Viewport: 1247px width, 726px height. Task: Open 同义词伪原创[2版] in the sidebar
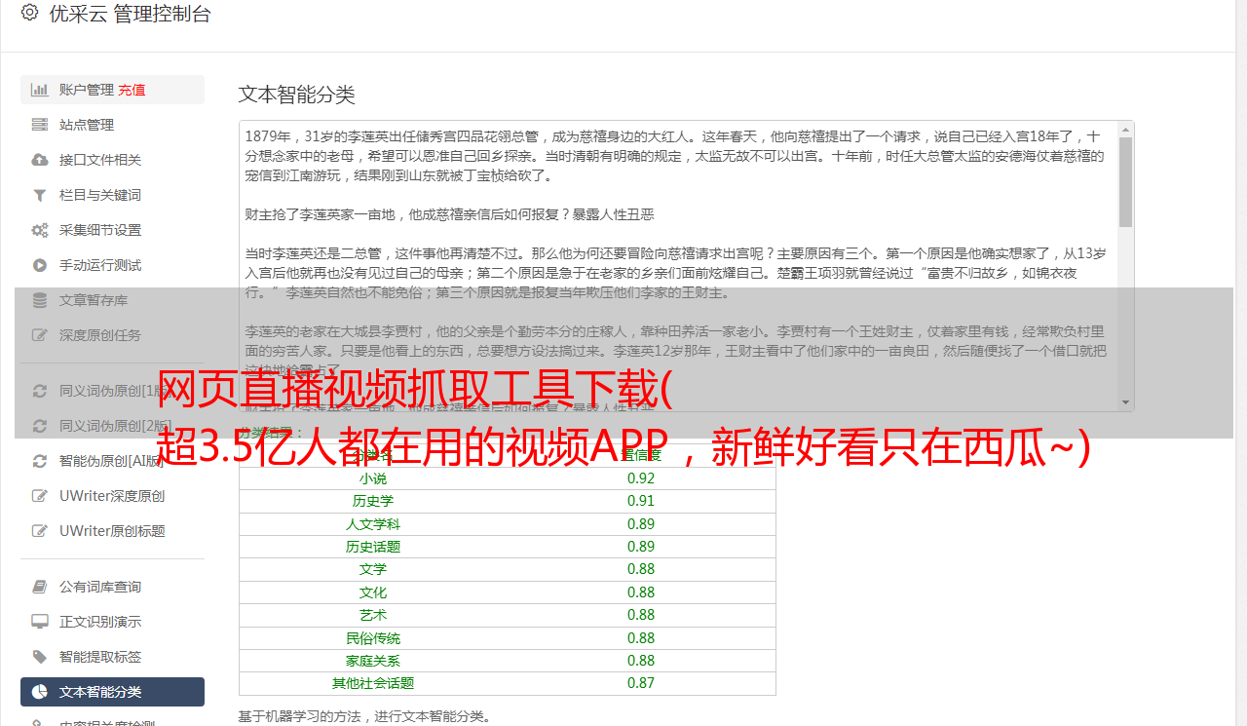click(x=112, y=426)
